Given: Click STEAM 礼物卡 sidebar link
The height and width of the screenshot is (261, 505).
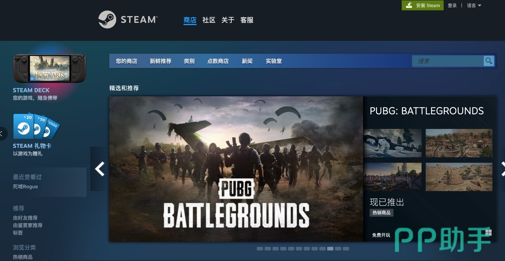Looking at the screenshot, I should coord(32,146).
